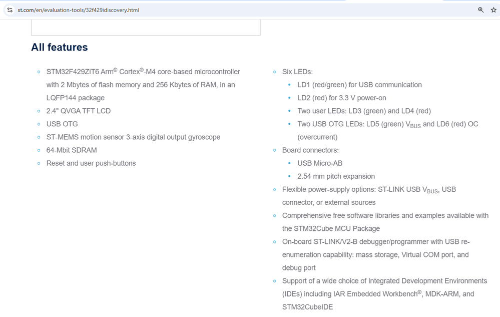Viewport: 500px width, 317px height.
Task: Click the 'Flexible power-supply options' line
Action: (369, 189)
